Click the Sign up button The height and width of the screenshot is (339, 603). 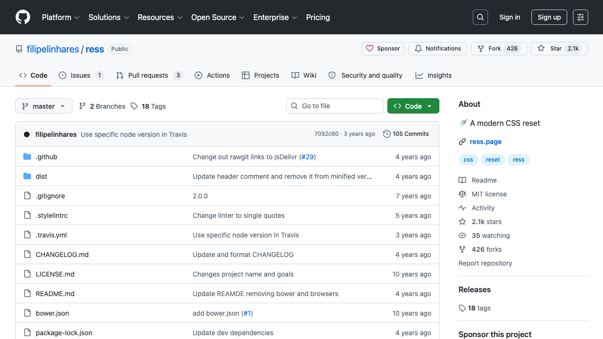point(549,17)
